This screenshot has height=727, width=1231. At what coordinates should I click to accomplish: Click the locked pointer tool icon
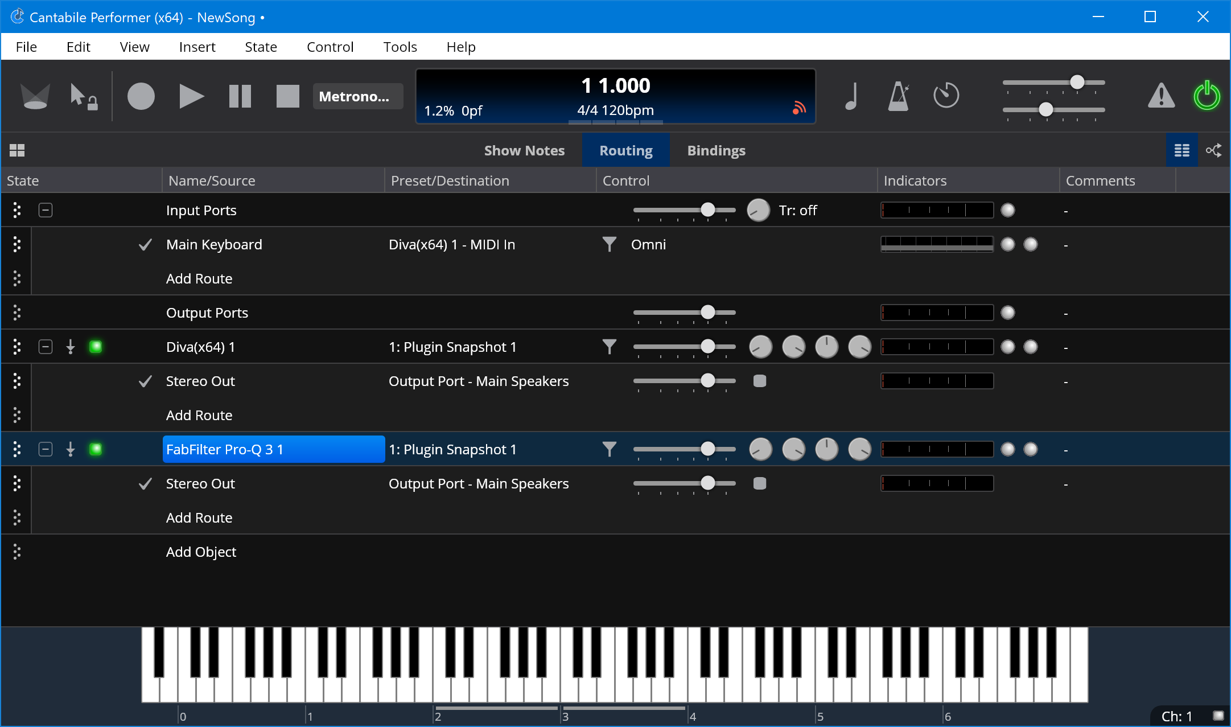(83, 96)
